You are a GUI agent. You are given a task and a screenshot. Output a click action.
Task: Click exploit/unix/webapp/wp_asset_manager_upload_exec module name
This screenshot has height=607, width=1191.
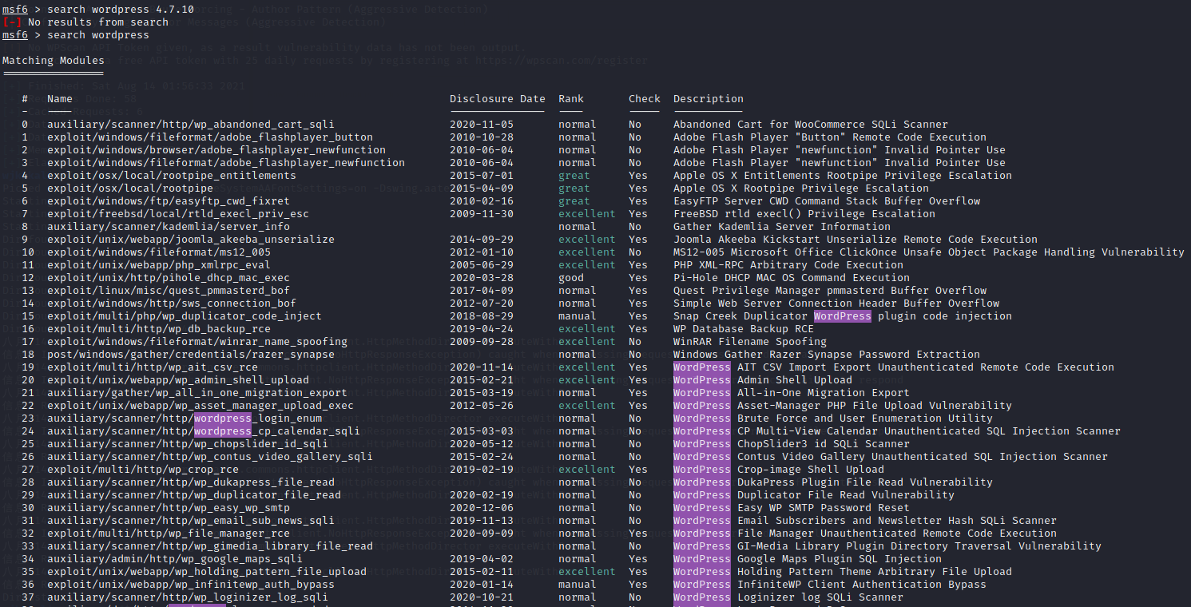click(x=200, y=406)
